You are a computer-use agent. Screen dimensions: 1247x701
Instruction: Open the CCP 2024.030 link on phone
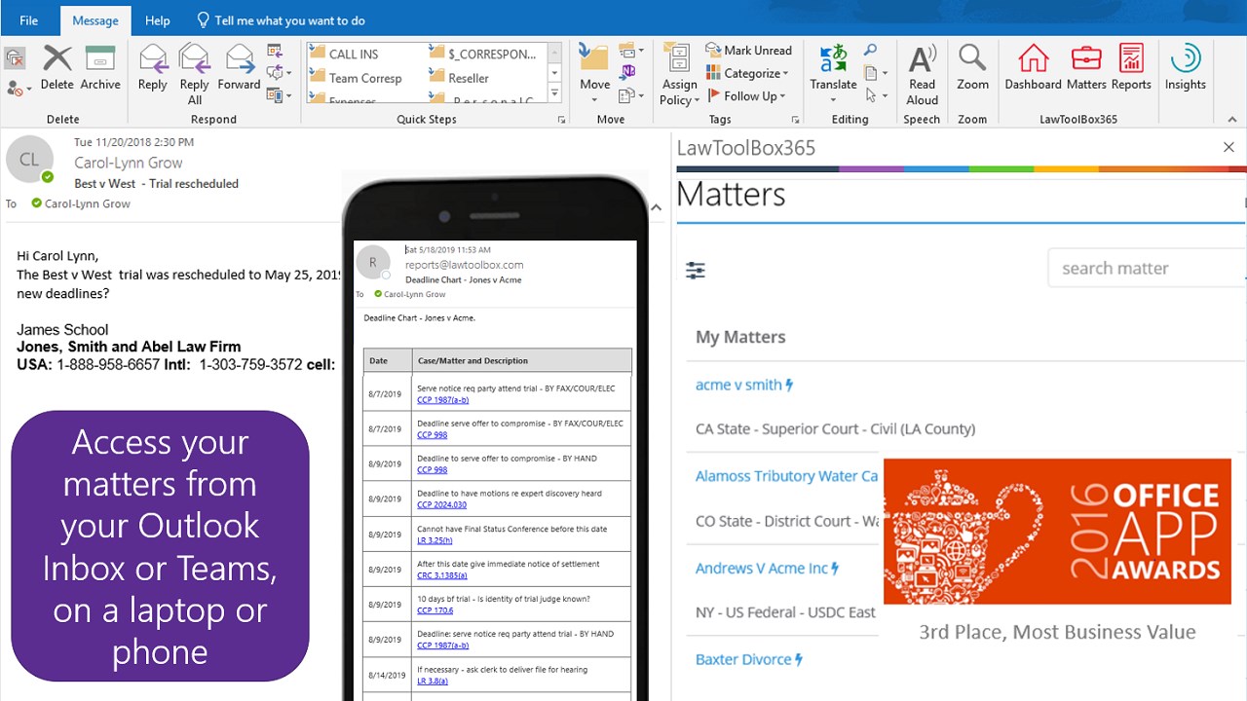pos(441,504)
